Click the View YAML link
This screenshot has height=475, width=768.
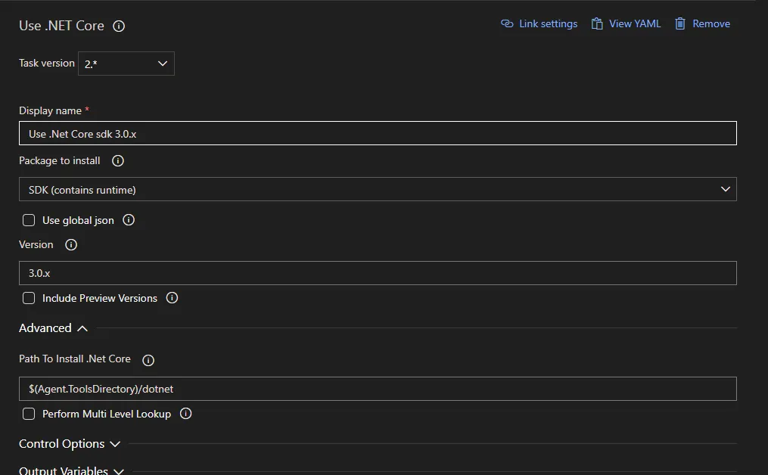click(626, 23)
